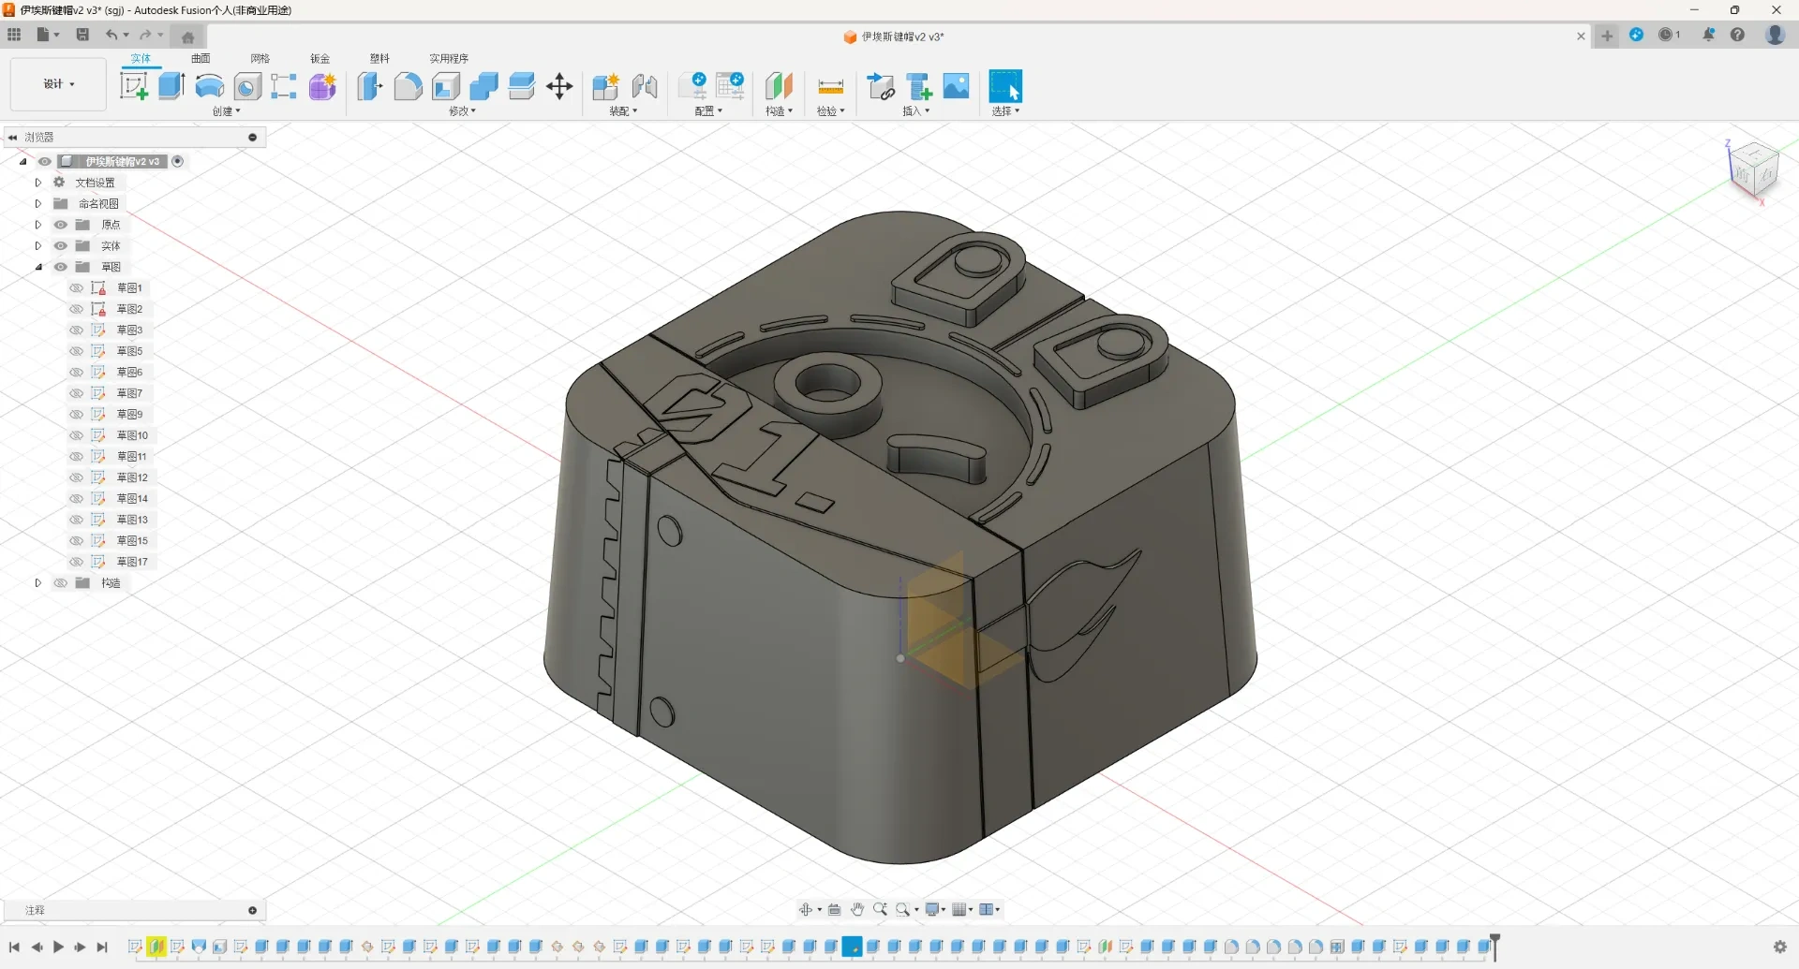The height and width of the screenshot is (969, 1799).
Task: Click the Look At camera icon
Action: click(x=834, y=909)
